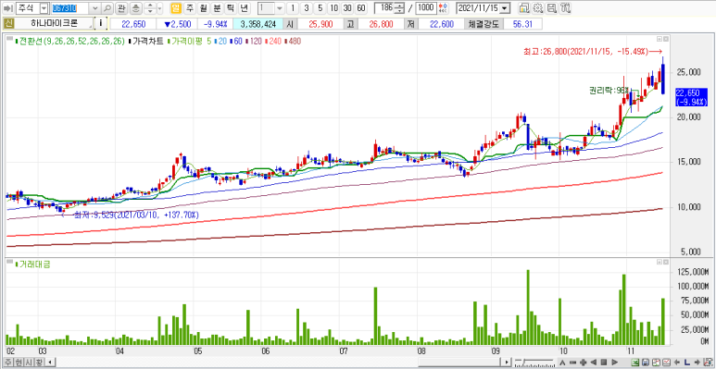This screenshot has width=716, height=369.
Task: Click the floppy disk save icon
Action: [646, 363]
